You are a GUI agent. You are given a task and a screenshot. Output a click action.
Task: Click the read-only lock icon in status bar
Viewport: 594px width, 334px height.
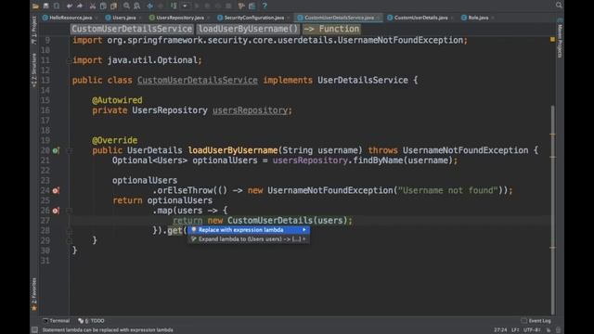(549, 330)
